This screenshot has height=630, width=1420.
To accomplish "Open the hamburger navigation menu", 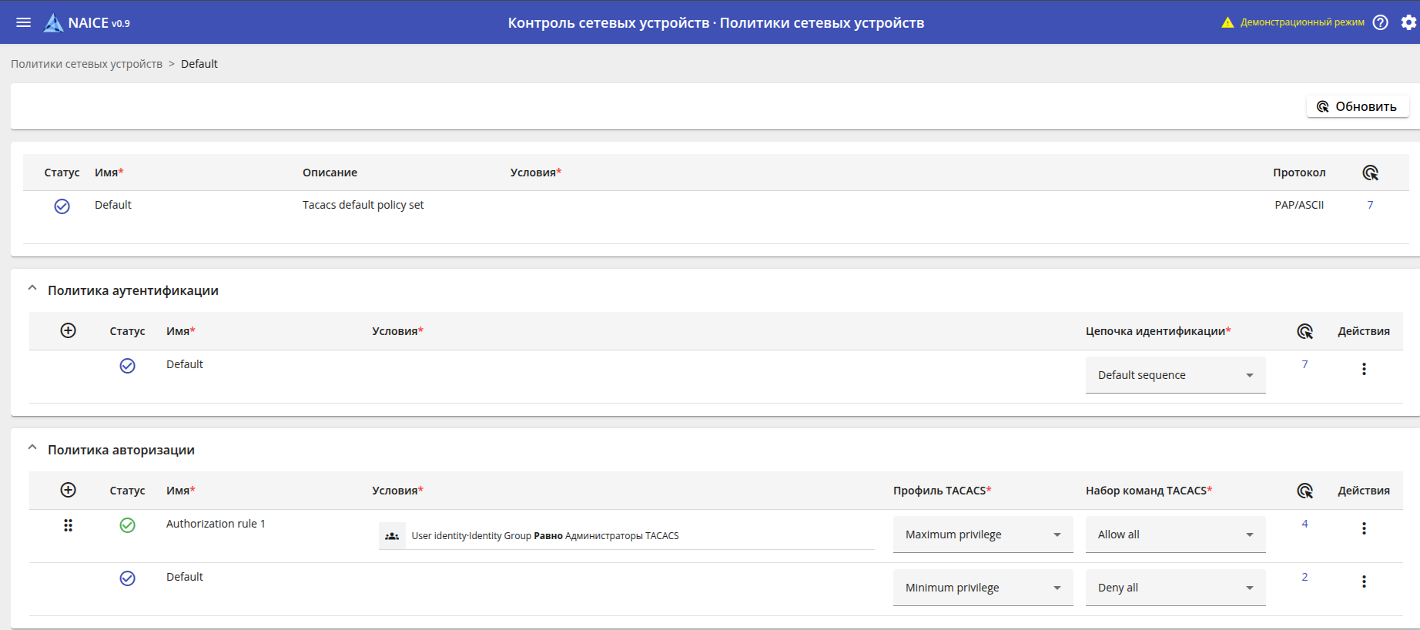I will [24, 22].
